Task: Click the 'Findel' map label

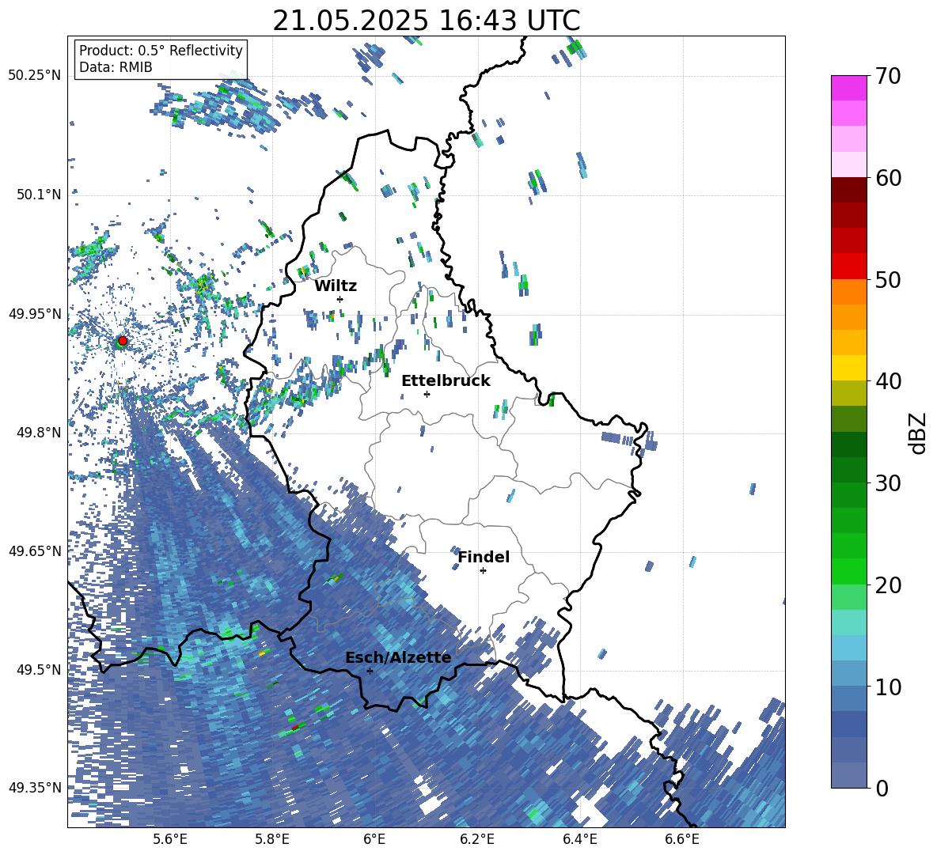Action: click(484, 557)
